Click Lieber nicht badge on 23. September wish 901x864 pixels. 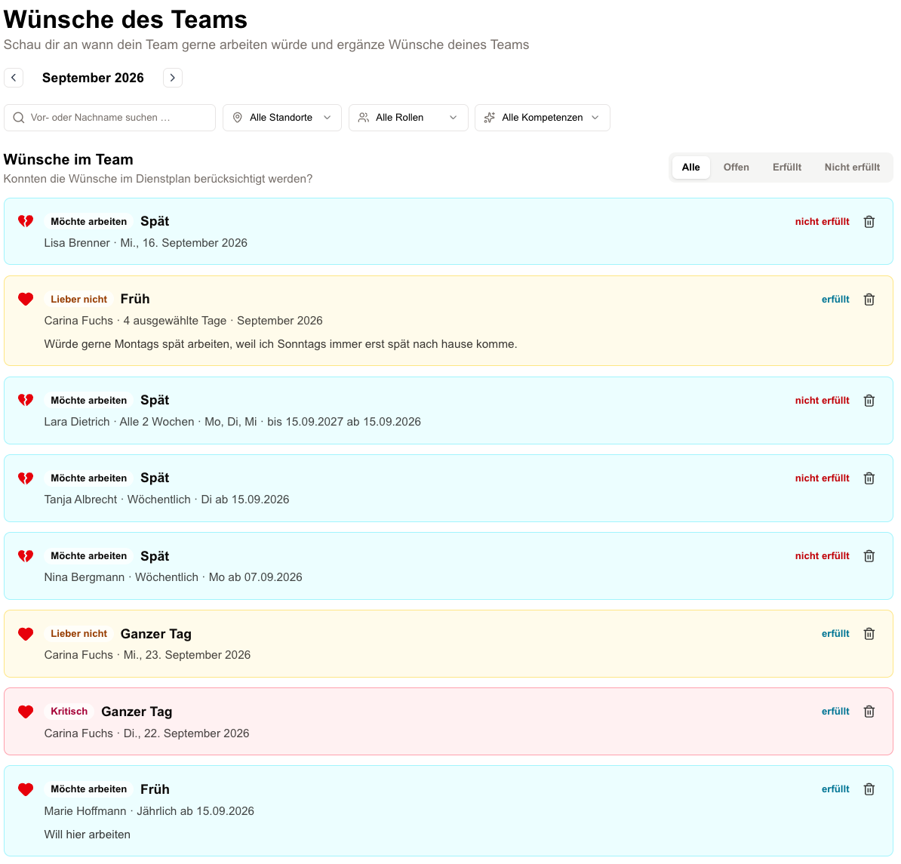(x=78, y=634)
